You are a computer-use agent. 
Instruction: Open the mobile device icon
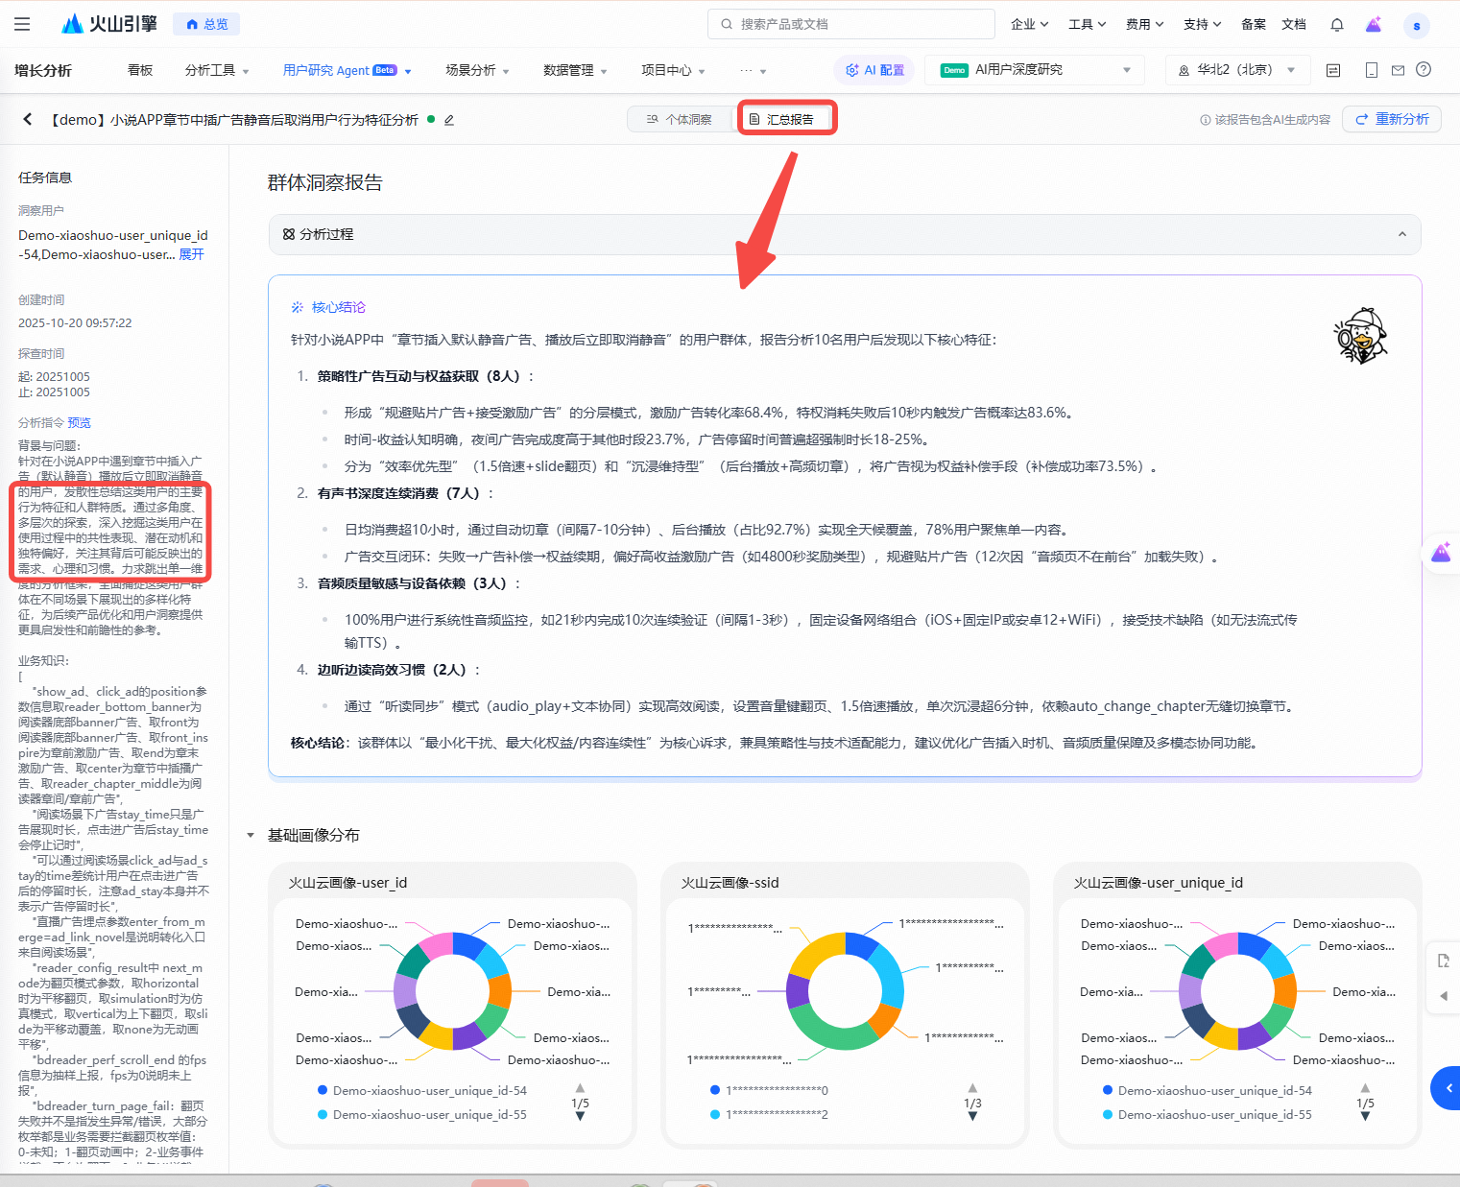click(1372, 70)
